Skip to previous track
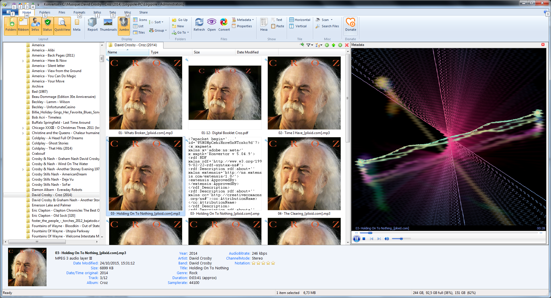The width and height of the screenshot is (551, 298). click(x=371, y=239)
